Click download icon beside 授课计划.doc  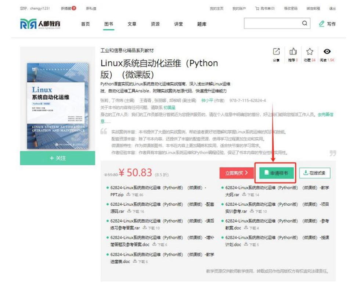(x=246, y=244)
